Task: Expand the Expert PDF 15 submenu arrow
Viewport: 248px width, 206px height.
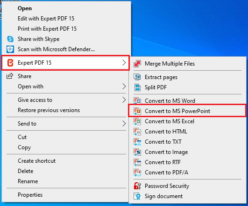Action: (124, 63)
